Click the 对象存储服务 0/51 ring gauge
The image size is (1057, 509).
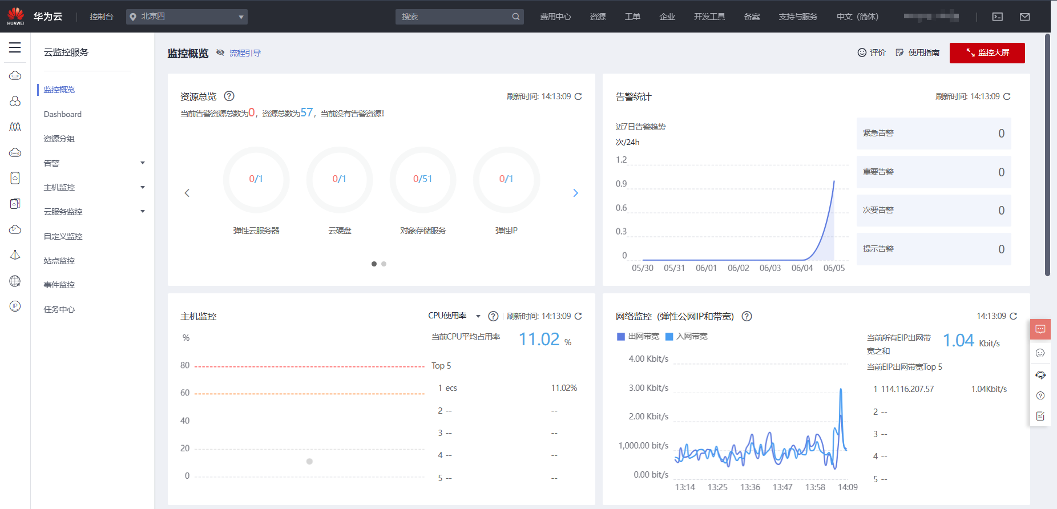pos(423,179)
